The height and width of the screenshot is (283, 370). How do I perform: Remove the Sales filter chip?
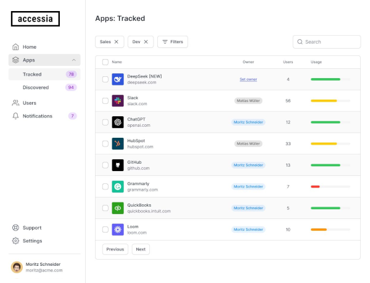click(x=117, y=42)
